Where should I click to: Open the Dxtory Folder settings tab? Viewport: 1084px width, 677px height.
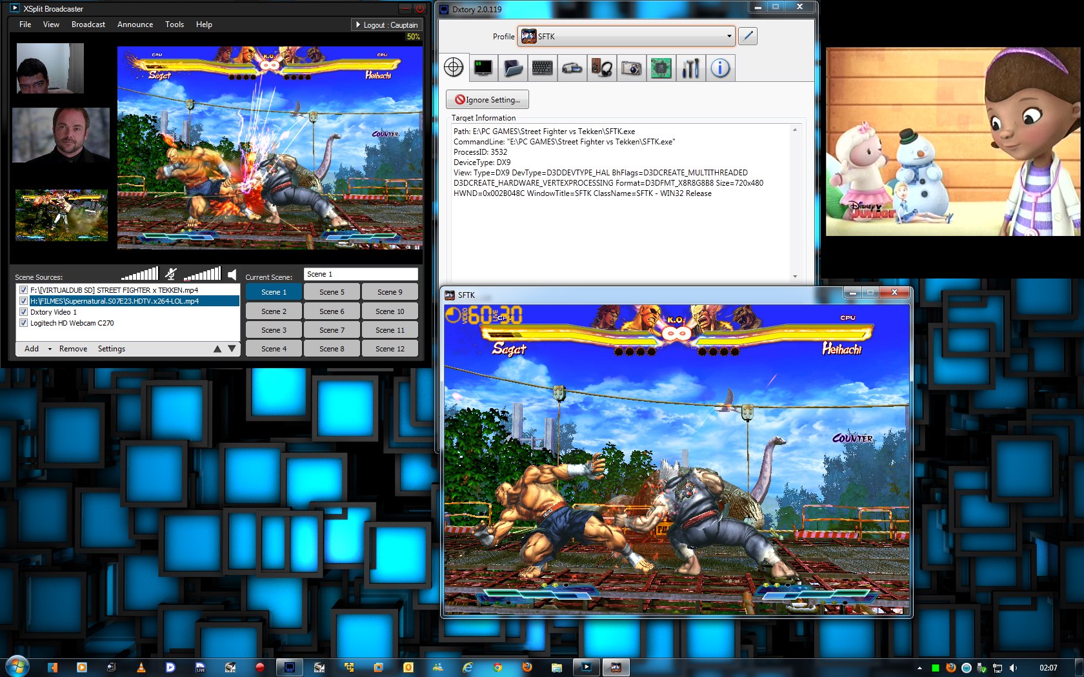coord(513,67)
